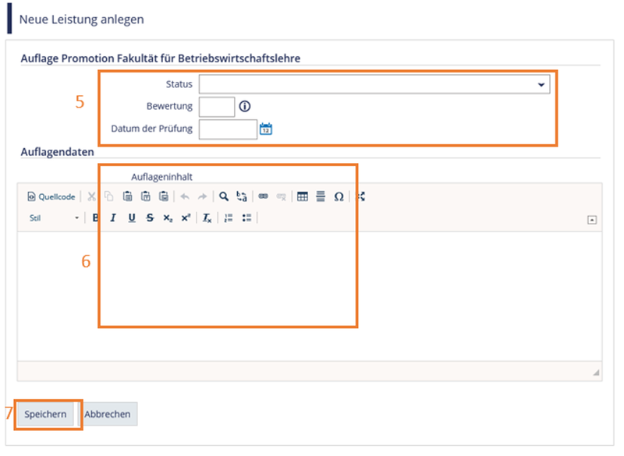The width and height of the screenshot is (624, 456).
Task: Open the Status dropdown
Action: 374,84
